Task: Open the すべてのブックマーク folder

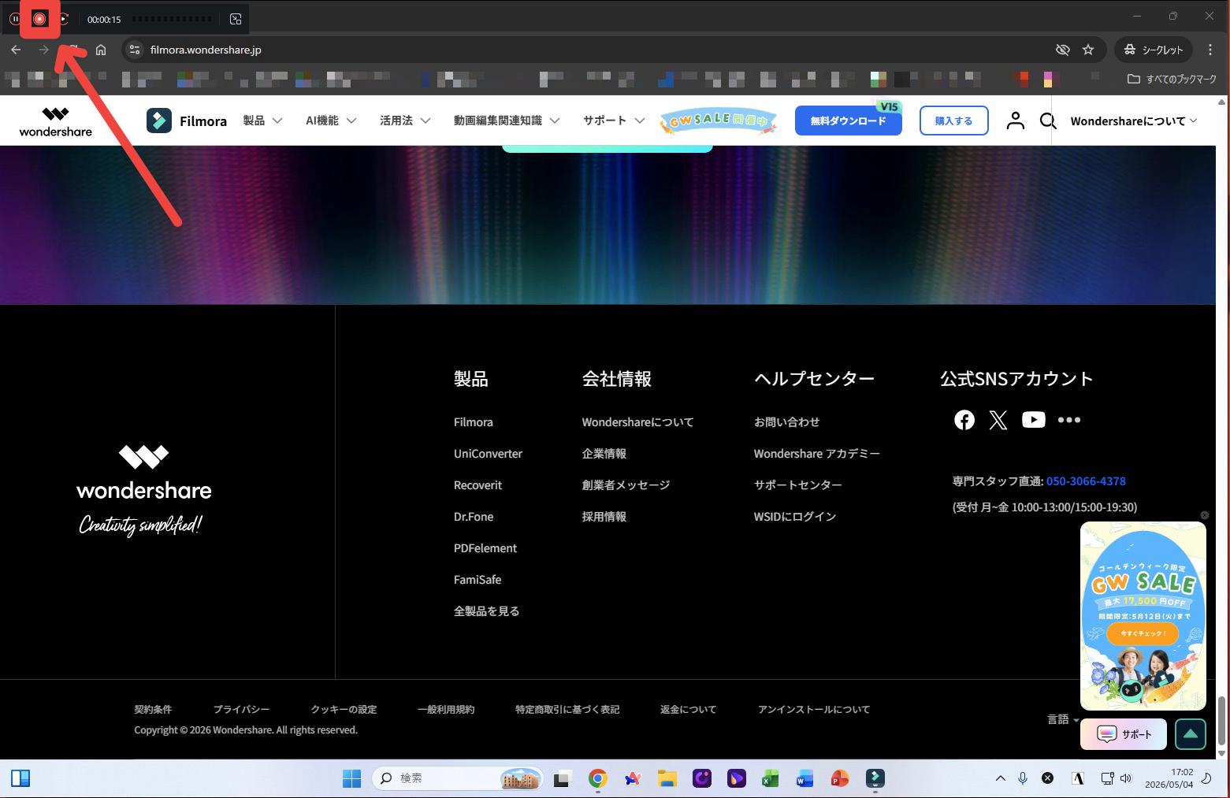Action: point(1172,79)
